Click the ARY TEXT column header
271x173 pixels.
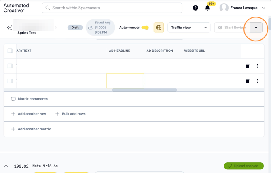click(x=24, y=51)
